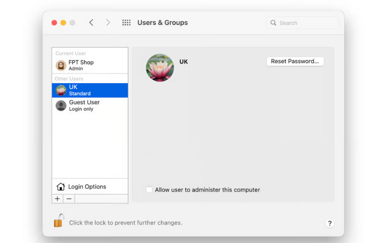The width and height of the screenshot is (365, 243).
Task: Click the minus button to remove user
Action: click(x=69, y=199)
